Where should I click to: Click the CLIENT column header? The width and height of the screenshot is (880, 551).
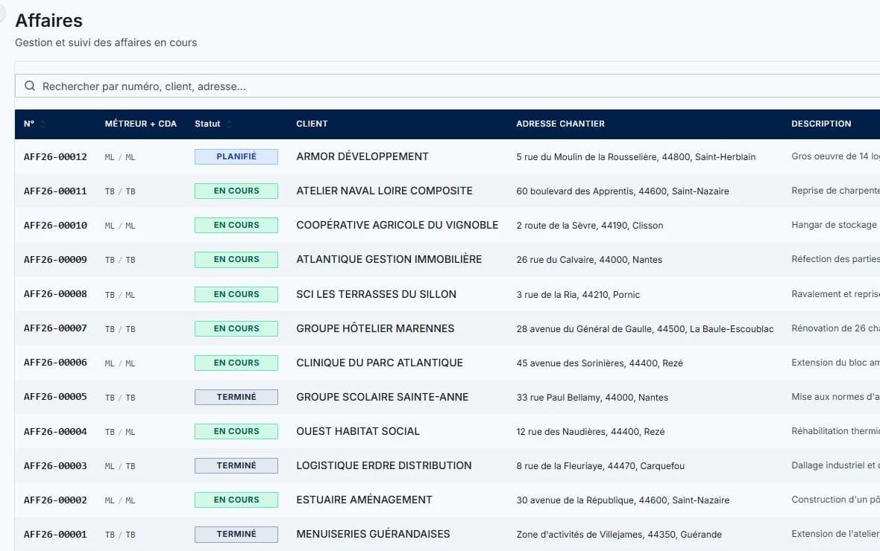pyautogui.click(x=312, y=124)
